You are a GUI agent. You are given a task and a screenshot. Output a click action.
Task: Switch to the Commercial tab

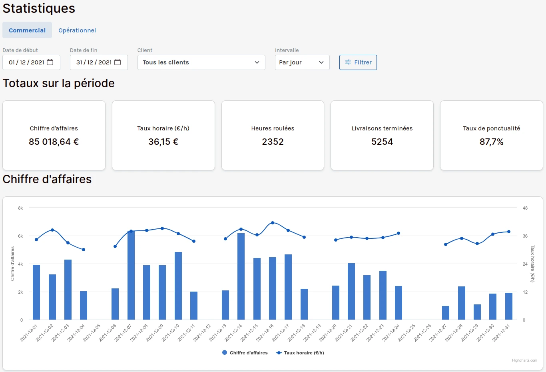click(27, 30)
